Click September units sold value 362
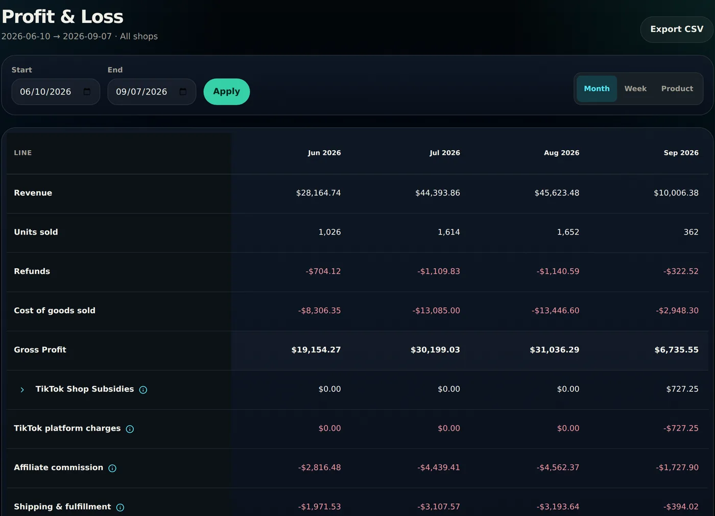The height and width of the screenshot is (516, 715). click(x=691, y=232)
